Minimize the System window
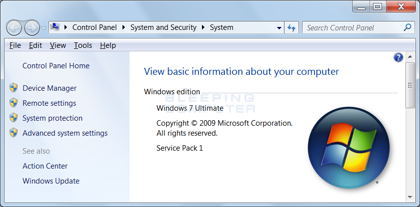The width and height of the screenshot is (420, 207). (x=361, y=7)
